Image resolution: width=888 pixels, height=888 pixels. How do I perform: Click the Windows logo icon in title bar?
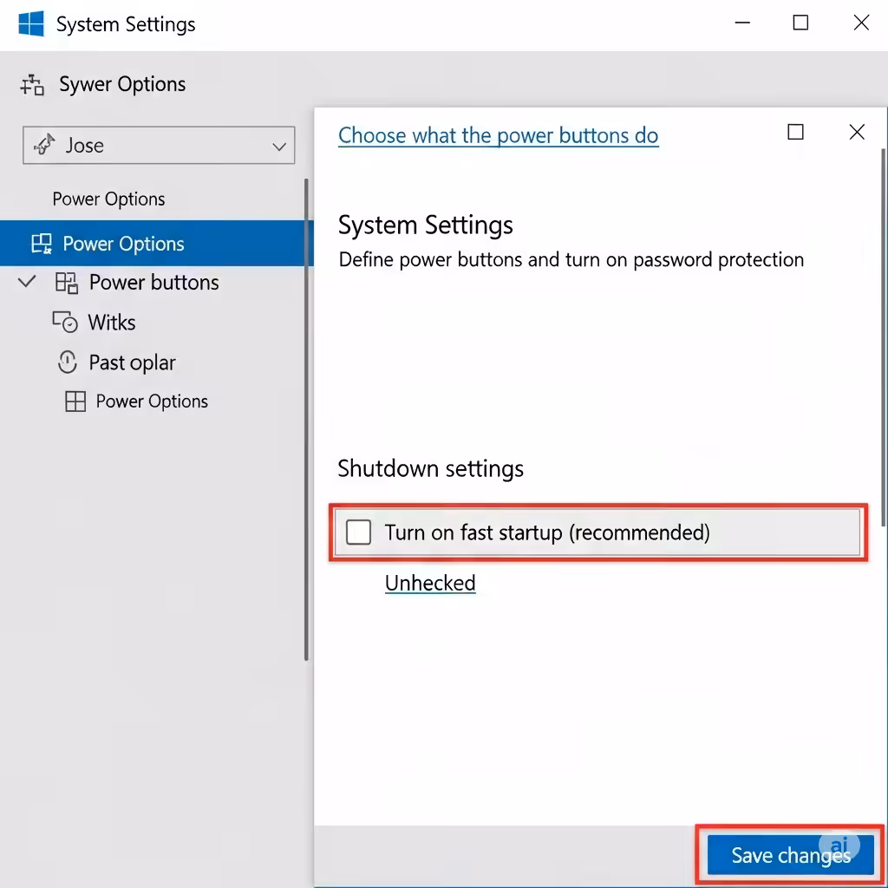(x=30, y=23)
